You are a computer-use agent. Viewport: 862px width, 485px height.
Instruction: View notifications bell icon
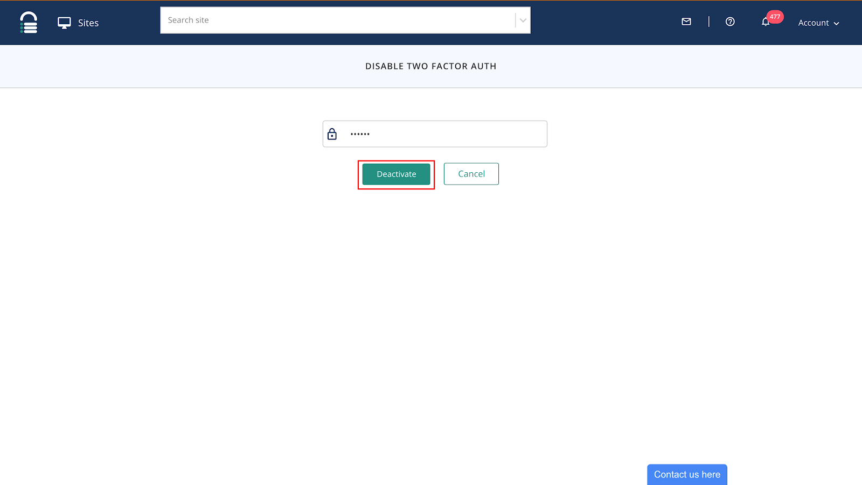(765, 22)
